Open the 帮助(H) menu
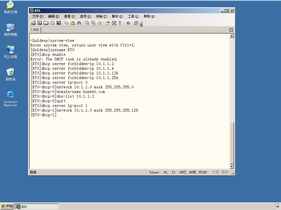This screenshot has height=210, width=281. (x=149, y=16)
